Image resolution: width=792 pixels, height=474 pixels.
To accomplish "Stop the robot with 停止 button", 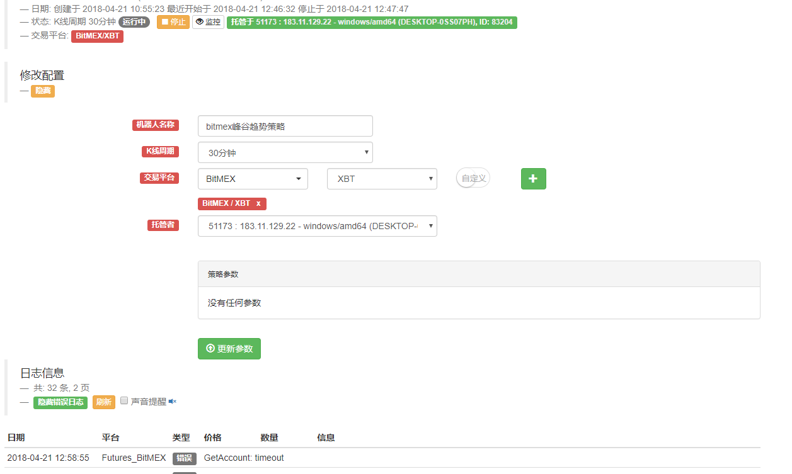I will (x=173, y=22).
